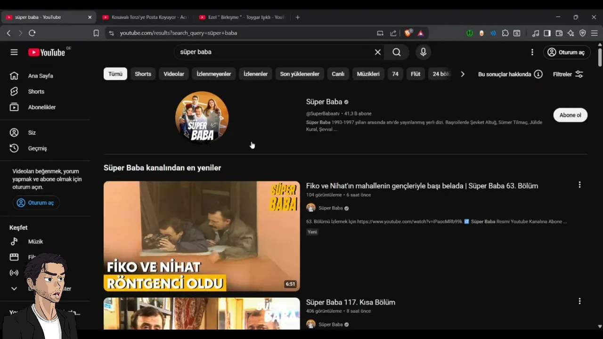Select the İzlenenler filter chip

point(255,74)
